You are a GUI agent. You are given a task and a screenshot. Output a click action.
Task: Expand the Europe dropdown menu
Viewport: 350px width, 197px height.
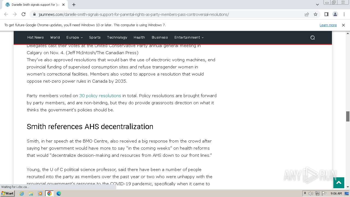tap(74, 37)
